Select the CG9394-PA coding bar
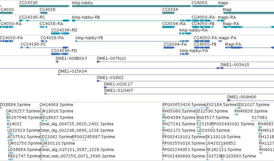 (x=169, y=48)
